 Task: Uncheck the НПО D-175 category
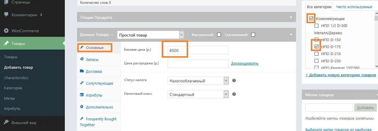(x=316, y=46)
